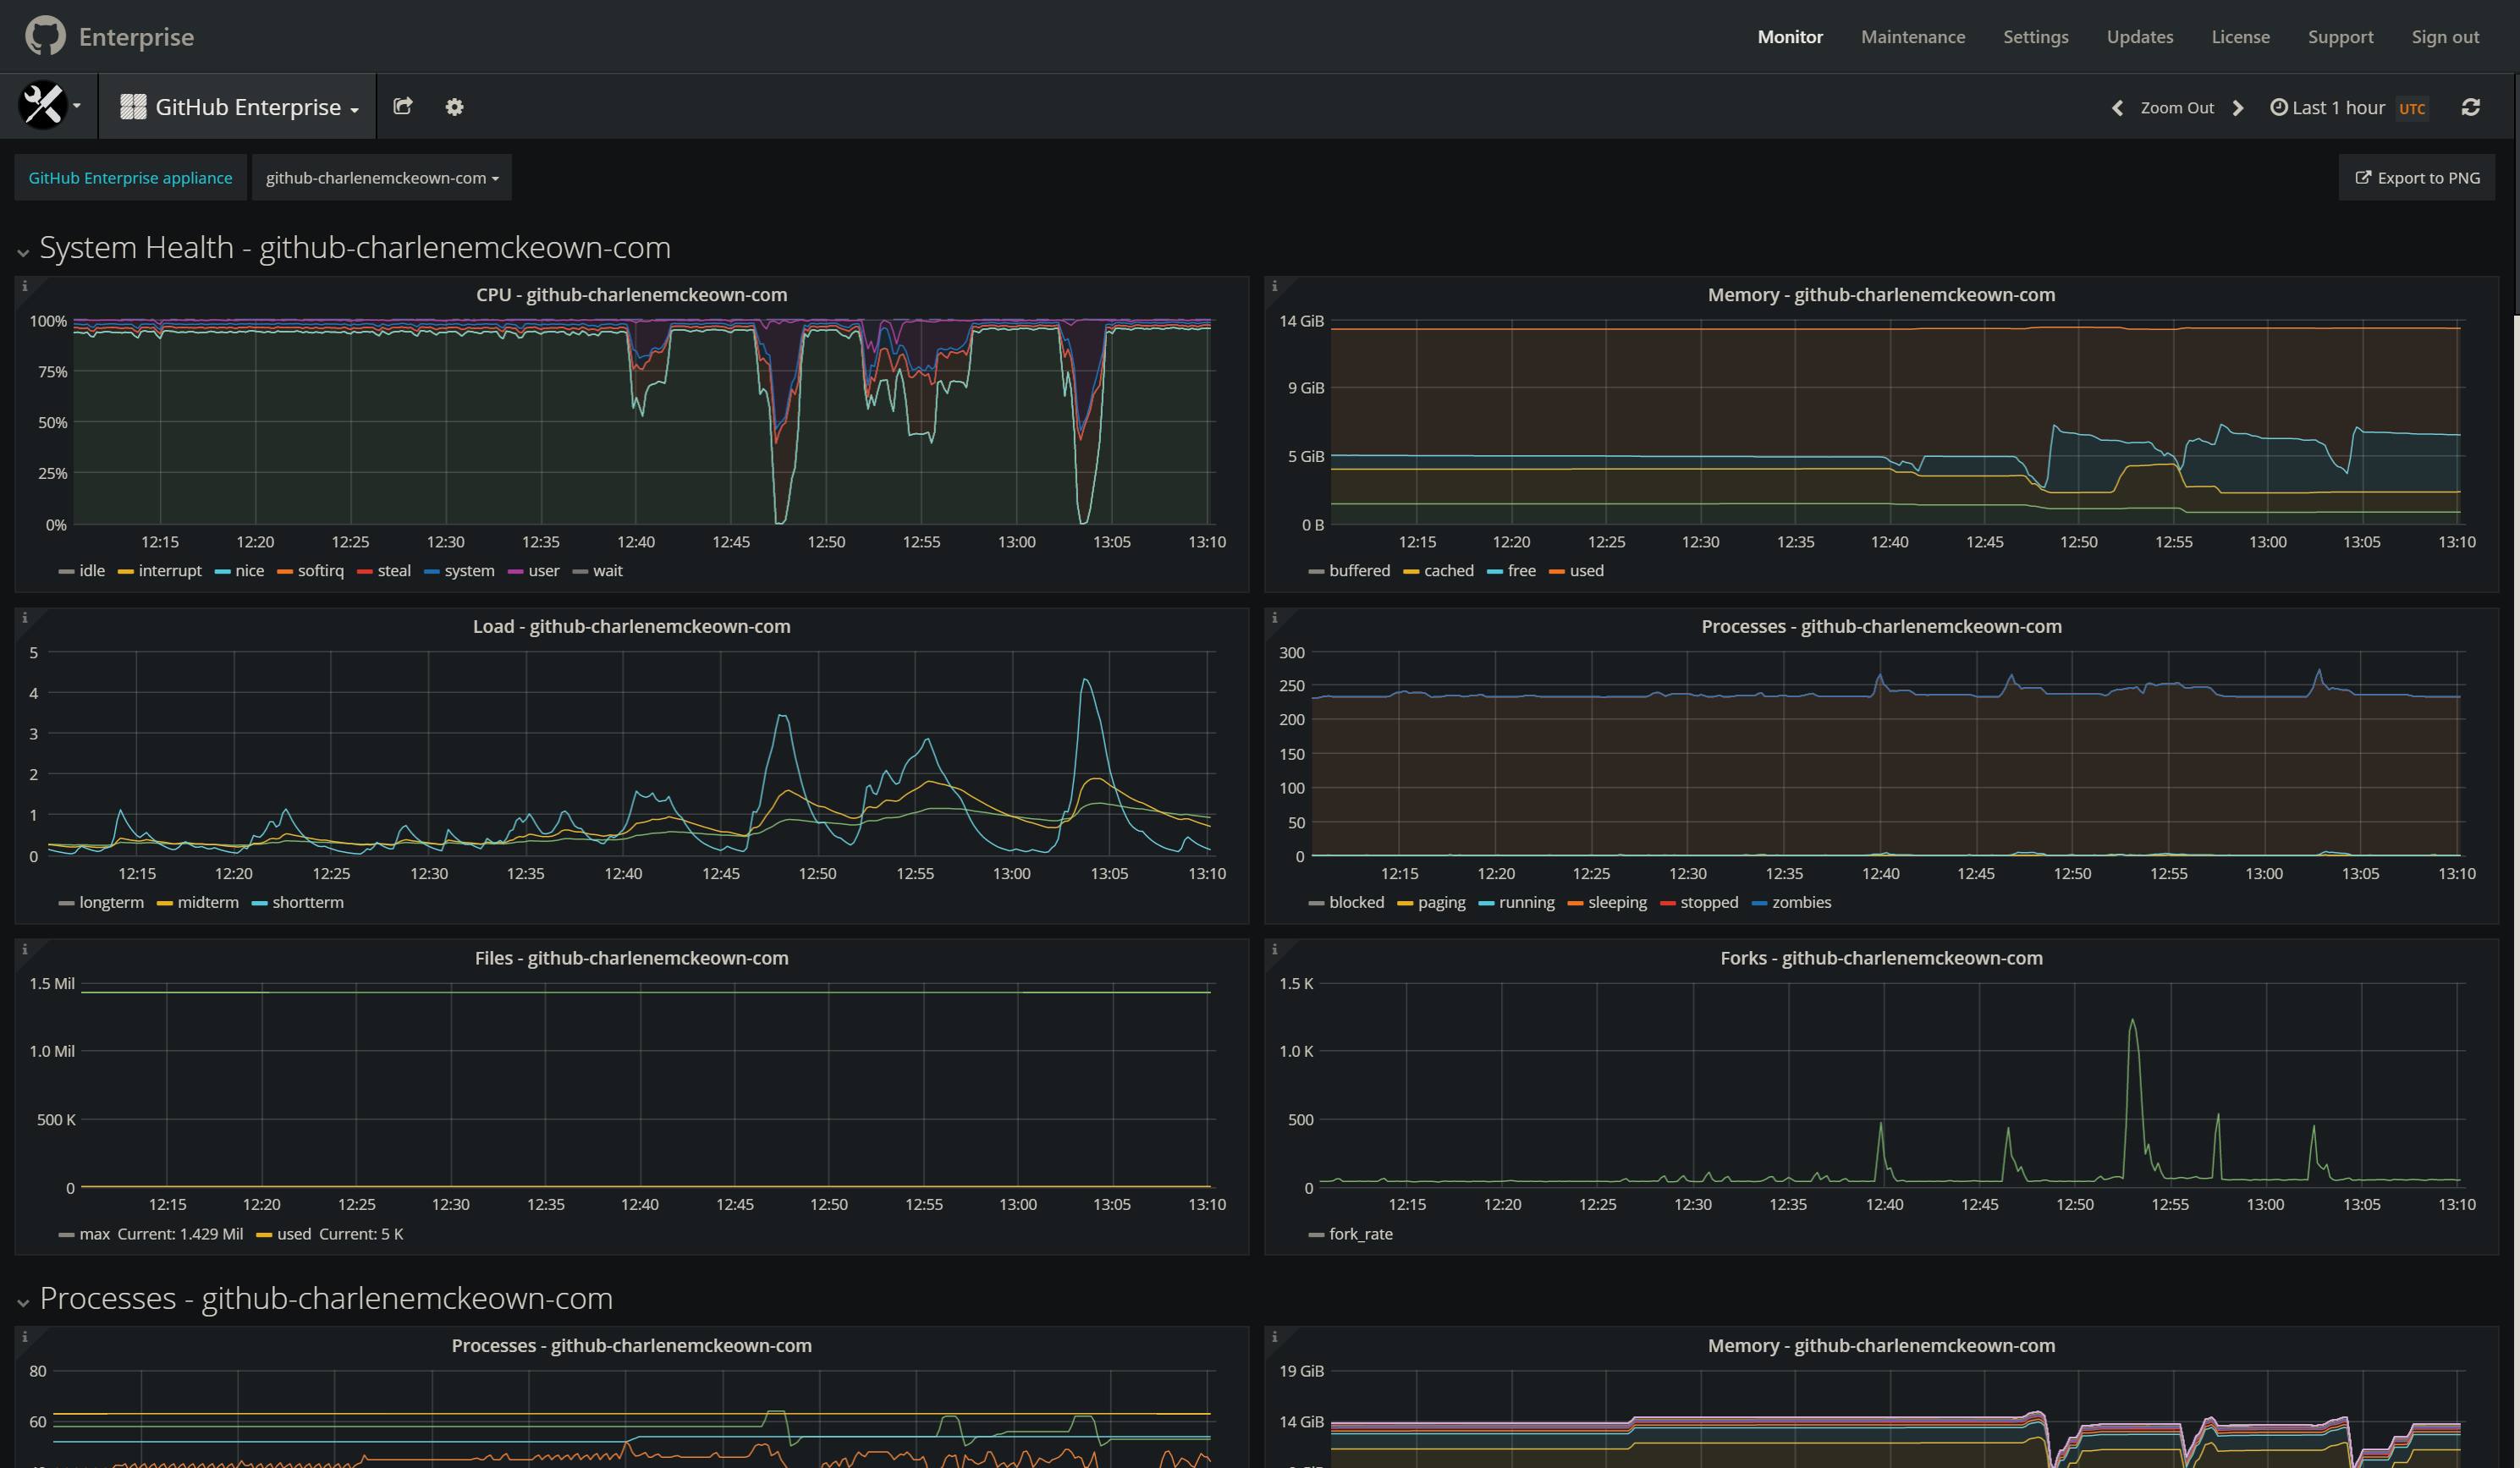
Task: Shift time range forward with right arrow
Action: pyautogui.click(x=2238, y=108)
